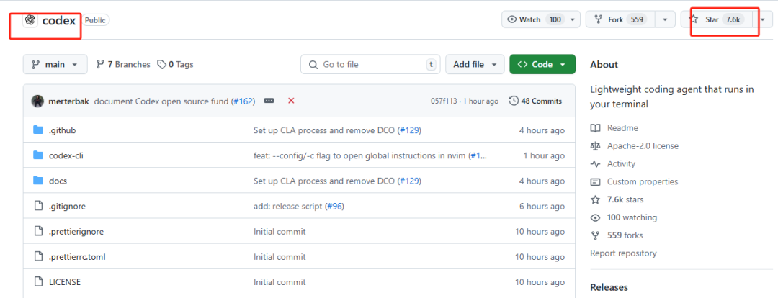The width and height of the screenshot is (778, 298).
Task: Click the docs folder icon
Action: [38, 181]
